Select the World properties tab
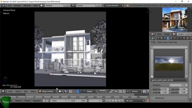The width and height of the screenshot is (192, 108). click(168, 38)
